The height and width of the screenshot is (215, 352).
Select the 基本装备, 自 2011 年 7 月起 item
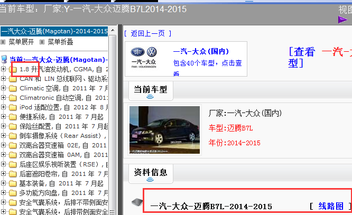[x=61, y=183]
